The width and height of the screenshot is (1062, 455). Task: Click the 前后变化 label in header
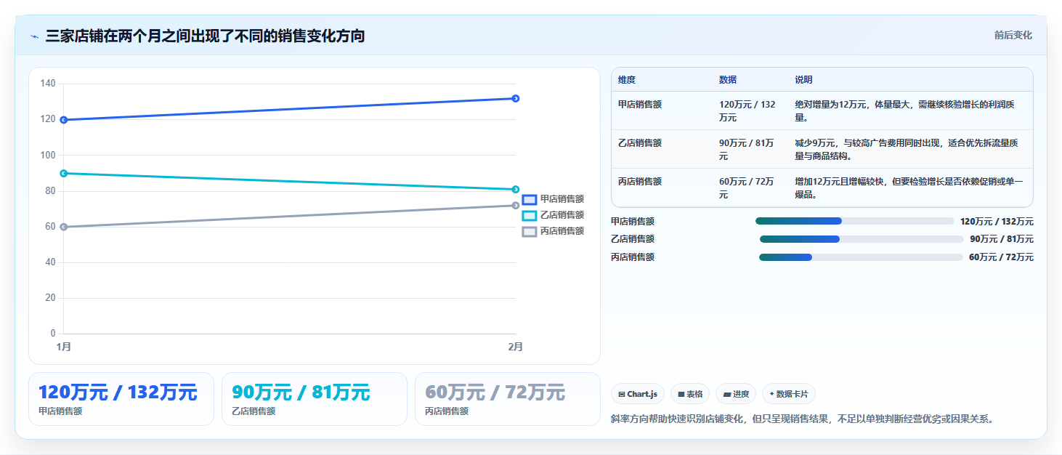pyautogui.click(x=1013, y=36)
